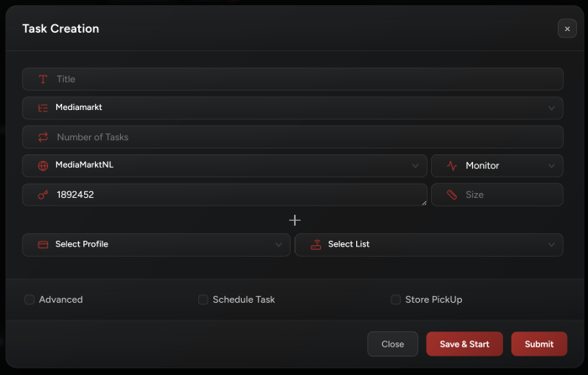This screenshot has height=375, width=588.
Task: Click the repeat arrows icon for Number of Tasks
Action: click(43, 137)
